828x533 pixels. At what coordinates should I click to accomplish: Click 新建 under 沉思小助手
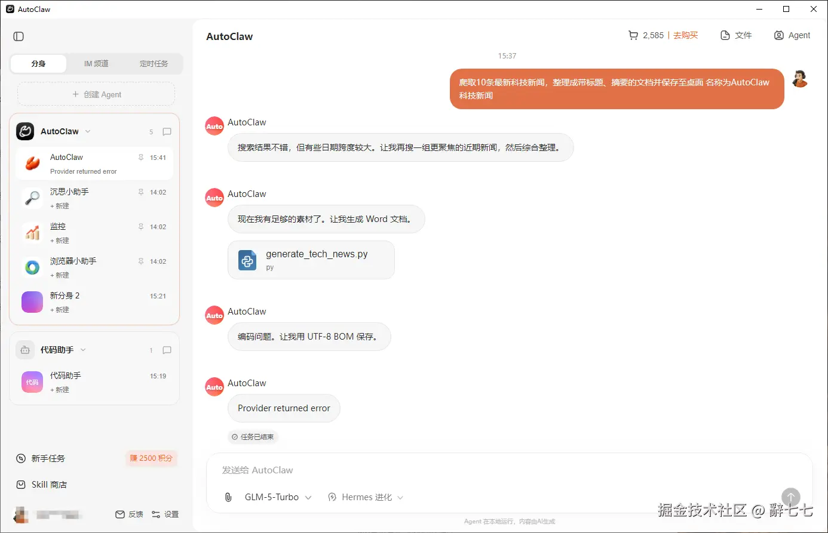coord(60,206)
